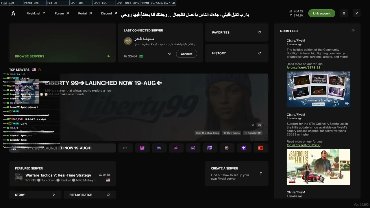Click the heart icon on Favorites
370x208 pixels.
point(260,32)
